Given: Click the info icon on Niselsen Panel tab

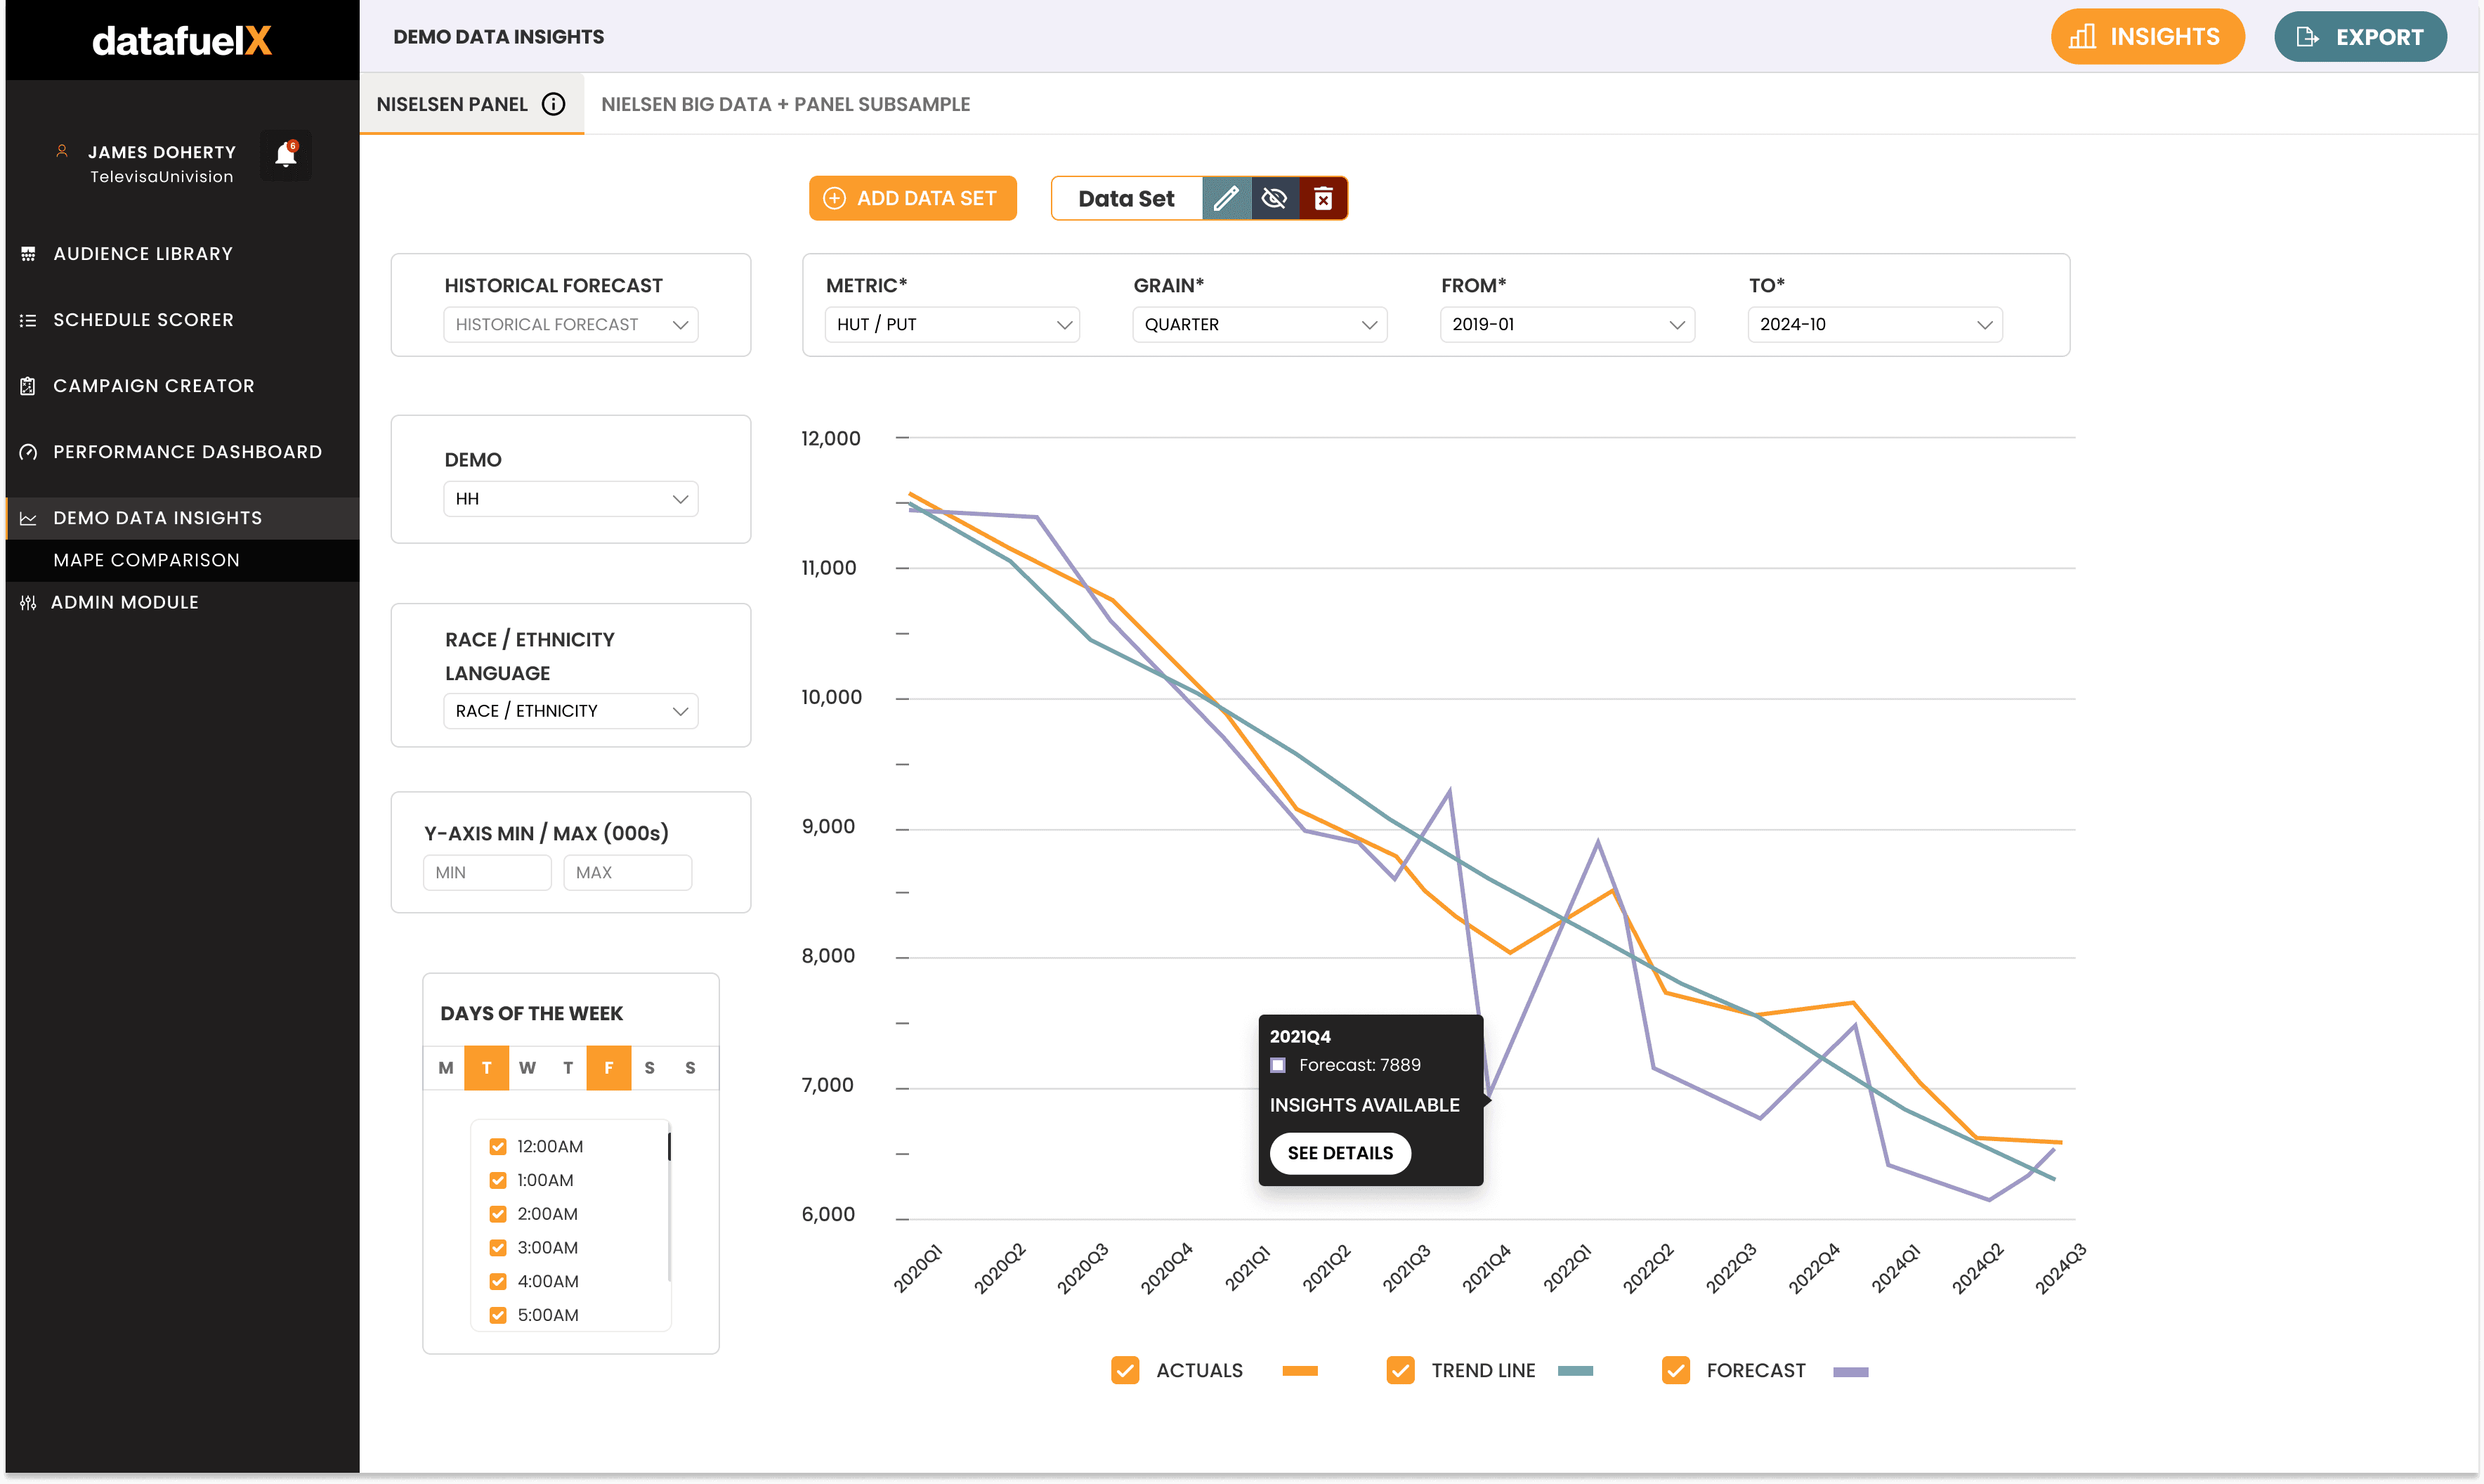Looking at the screenshot, I should (554, 104).
